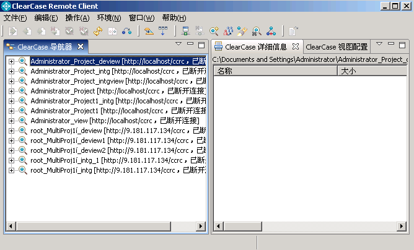Expand the root_MultiProj1í_deview1 tree node

[x=11, y=140]
